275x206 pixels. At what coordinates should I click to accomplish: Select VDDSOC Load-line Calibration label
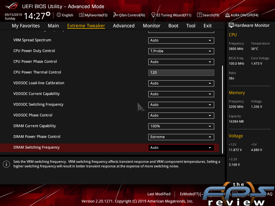point(39,83)
